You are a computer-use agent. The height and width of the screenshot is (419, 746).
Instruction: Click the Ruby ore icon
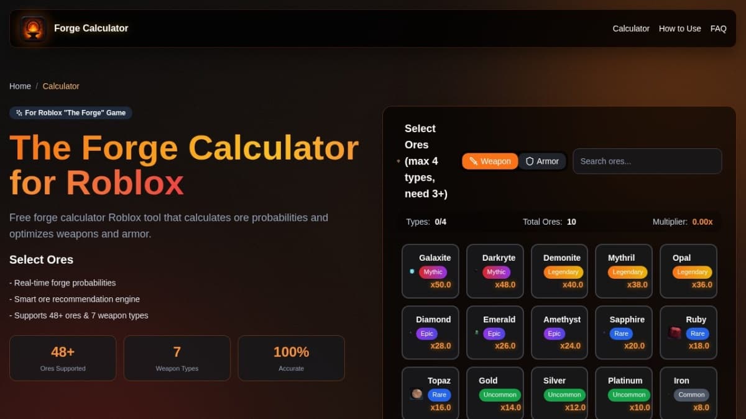pos(674,333)
